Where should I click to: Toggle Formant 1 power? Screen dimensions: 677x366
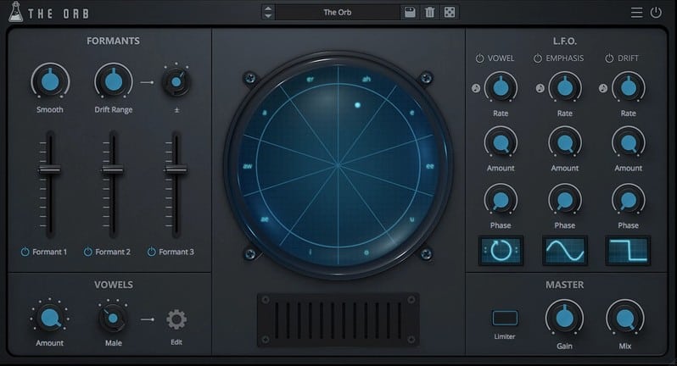[25, 252]
